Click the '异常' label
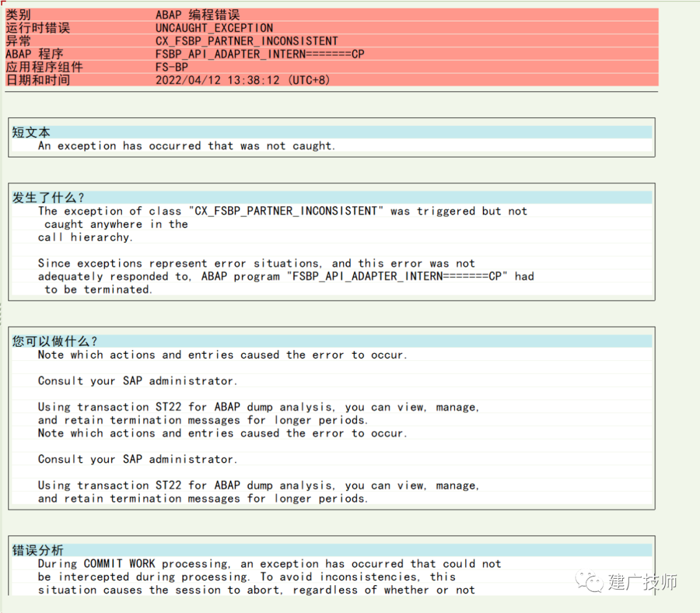This screenshot has height=613, width=700. [18, 41]
